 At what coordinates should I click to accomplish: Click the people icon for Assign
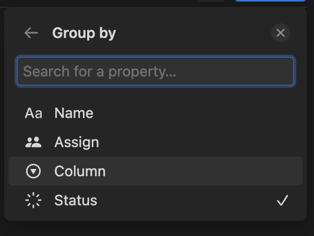[x=33, y=142]
